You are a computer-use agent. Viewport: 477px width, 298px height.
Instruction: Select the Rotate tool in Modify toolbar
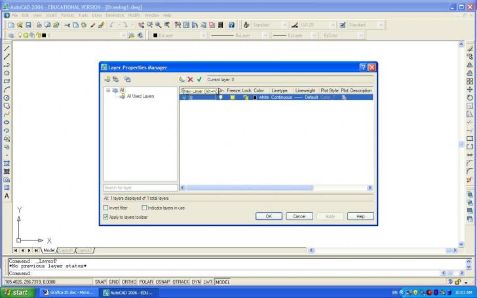pos(470,98)
